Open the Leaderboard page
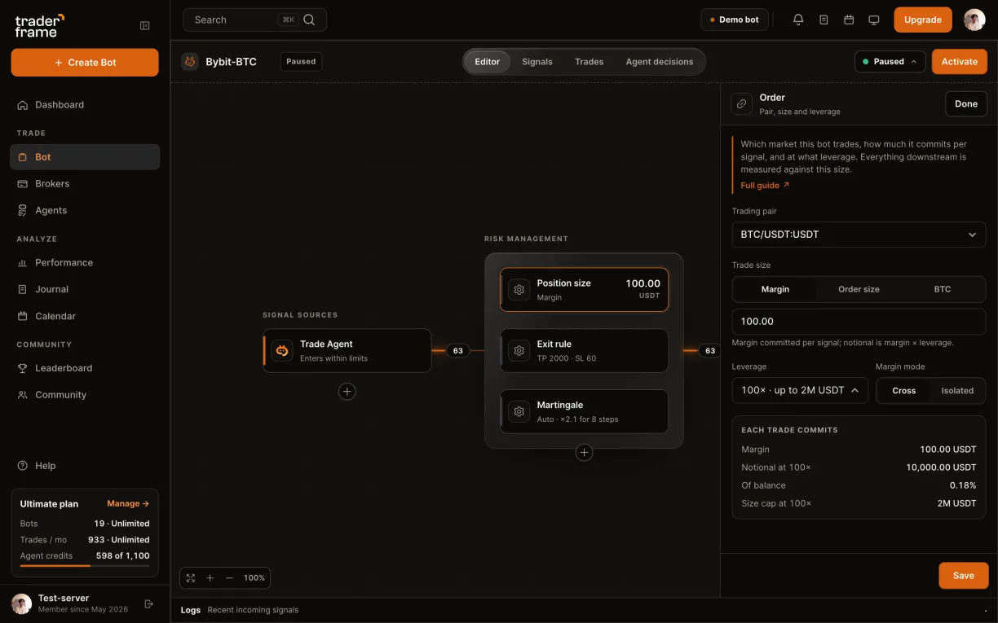The width and height of the screenshot is (998, 623). [85, 368]
